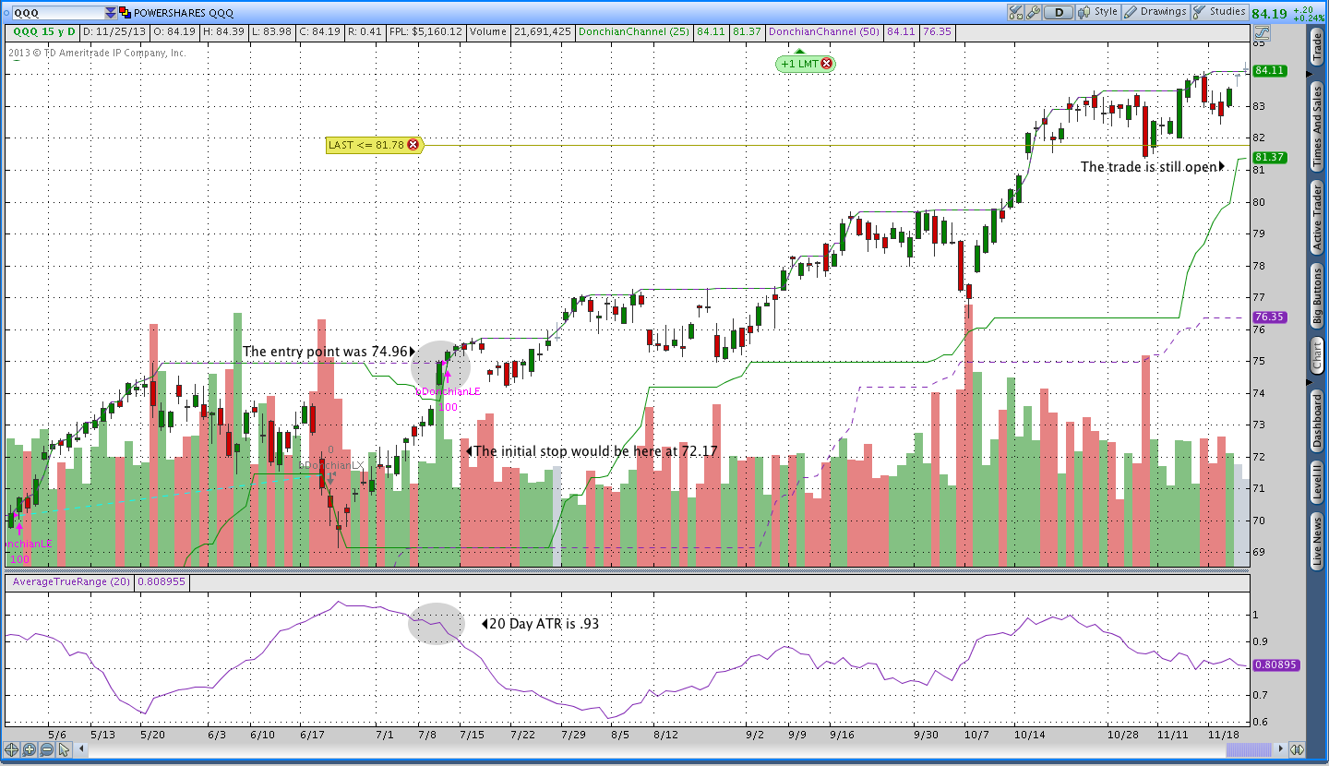Click the 84.11 green price bubble

coord(1270,70)
